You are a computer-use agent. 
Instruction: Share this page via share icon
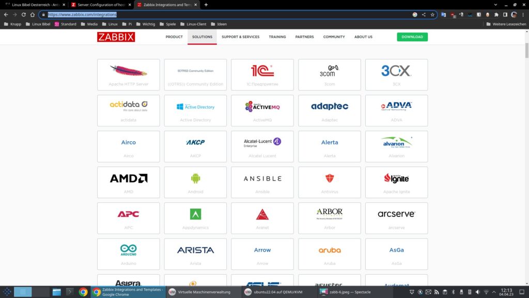click(424, 14)
